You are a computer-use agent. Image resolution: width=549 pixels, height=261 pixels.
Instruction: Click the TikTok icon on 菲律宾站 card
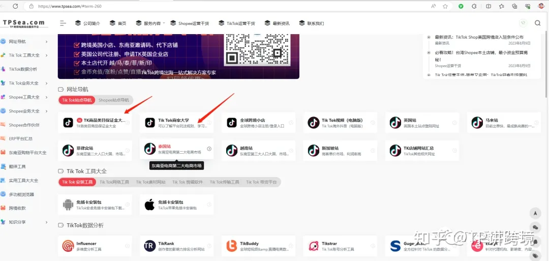(68, 150)
